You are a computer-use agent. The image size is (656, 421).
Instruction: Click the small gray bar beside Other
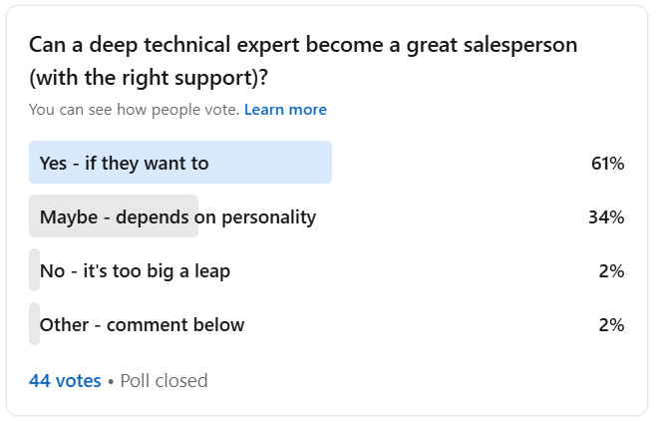click(34, 323)
